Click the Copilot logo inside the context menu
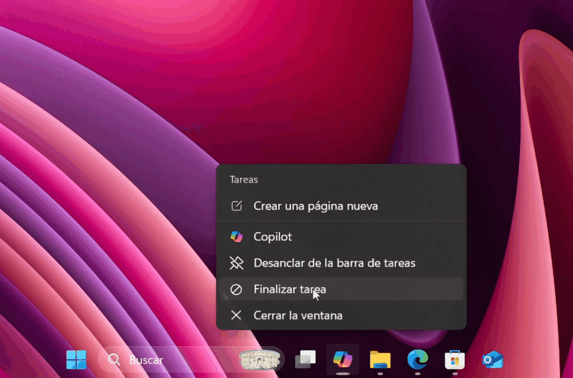This screenshot has width=573, height=378. [237, 236]
